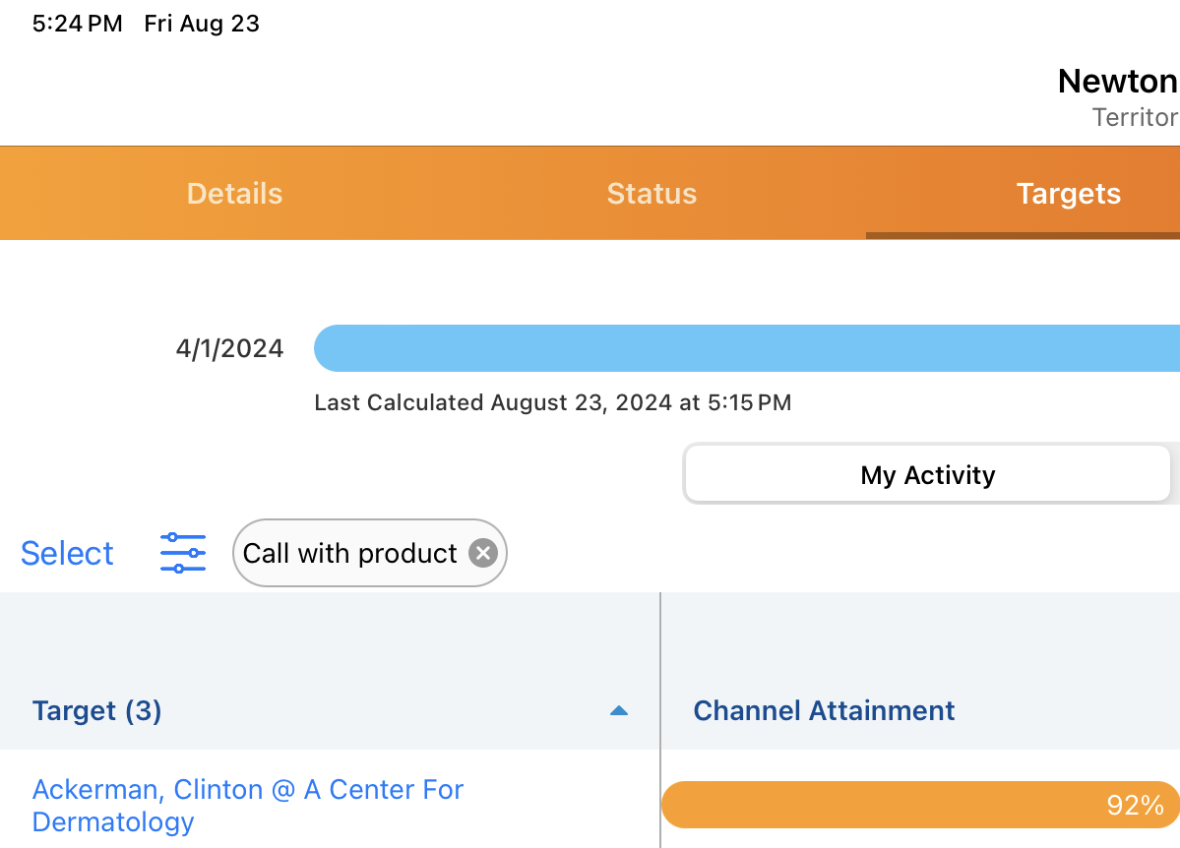Select the Targets tab
The image size is (1180, 848).
pyautogui.click(x=1068, y=194)
